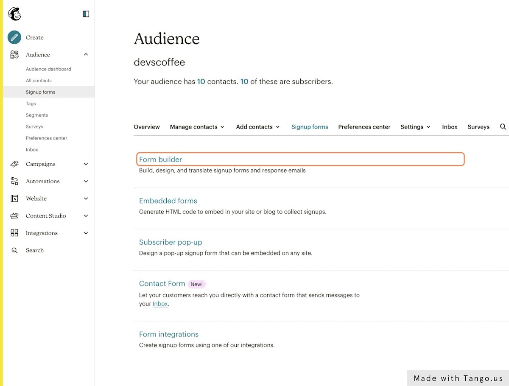Open the Embedded forms link

pyautogui.click(x=168, y=201)
